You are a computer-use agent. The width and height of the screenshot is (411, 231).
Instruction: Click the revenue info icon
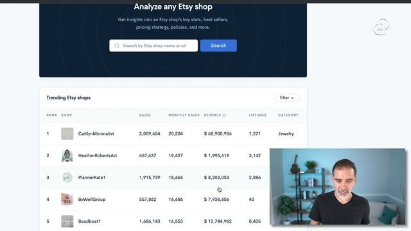[x=224, y=116]
